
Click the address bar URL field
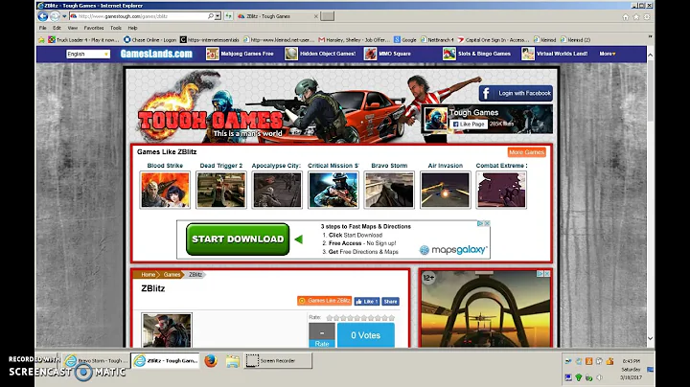139,16
